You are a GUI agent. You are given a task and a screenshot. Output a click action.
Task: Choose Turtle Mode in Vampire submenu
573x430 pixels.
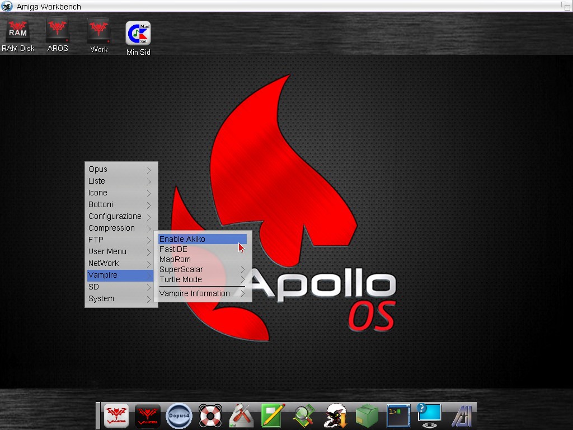click(203, 279)
